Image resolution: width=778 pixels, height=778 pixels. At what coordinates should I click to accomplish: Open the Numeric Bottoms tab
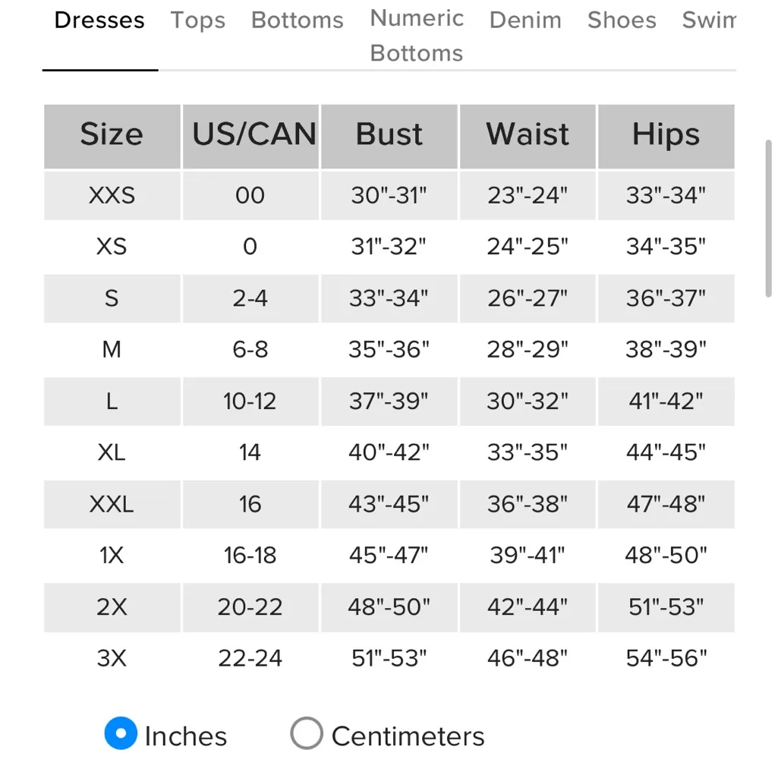pos(417,36)
